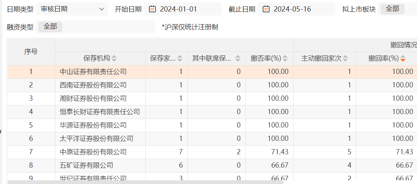Sort by 其中联席保… column sort icon
The width and height of the screenshot is (417, 184).
click(x=238, y=58)
